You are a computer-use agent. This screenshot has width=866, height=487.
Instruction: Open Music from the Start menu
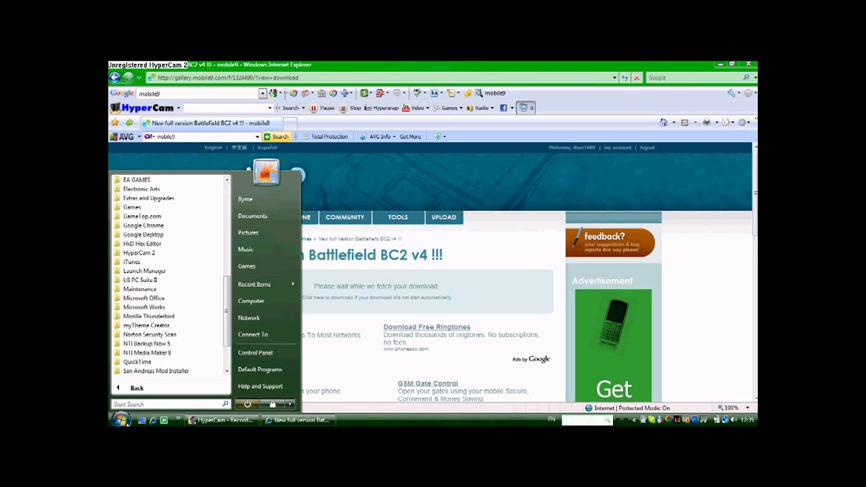coord(246,250)
